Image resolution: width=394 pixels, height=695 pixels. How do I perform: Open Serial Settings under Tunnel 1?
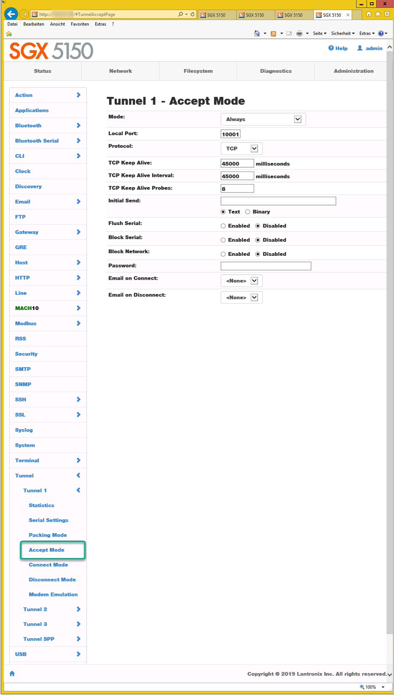[x=48, y=520]
